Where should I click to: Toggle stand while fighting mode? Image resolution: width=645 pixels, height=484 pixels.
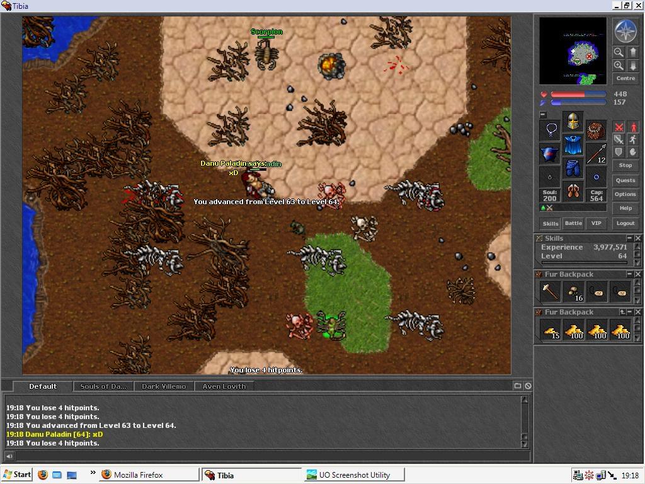pyautogui.click(x=633, y=127)
